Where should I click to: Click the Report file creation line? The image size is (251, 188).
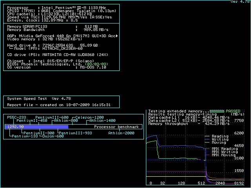tap(59, 105)
